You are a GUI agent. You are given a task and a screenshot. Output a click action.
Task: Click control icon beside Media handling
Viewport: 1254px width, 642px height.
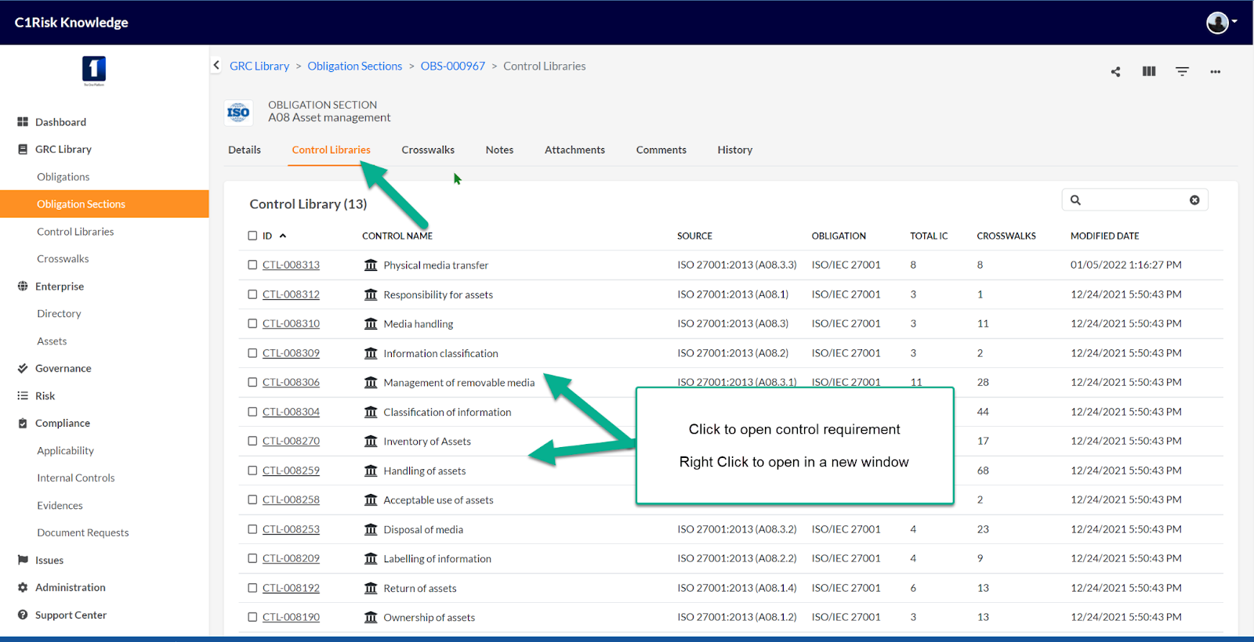click(371, 323)
